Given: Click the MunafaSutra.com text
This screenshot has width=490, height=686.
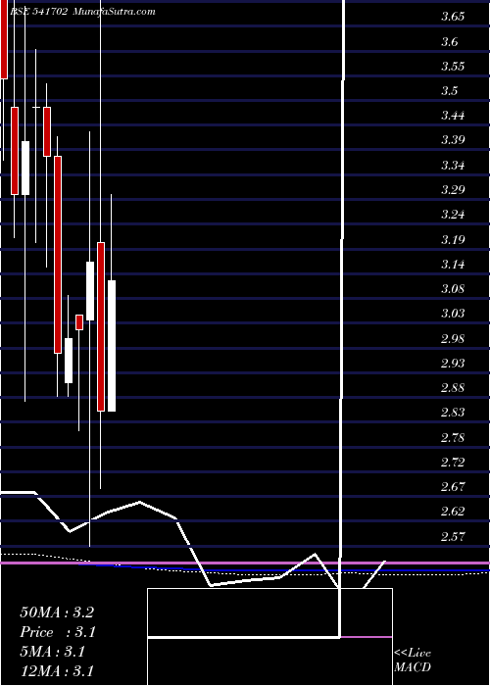Looking at the screenshot, I should 115,12.
